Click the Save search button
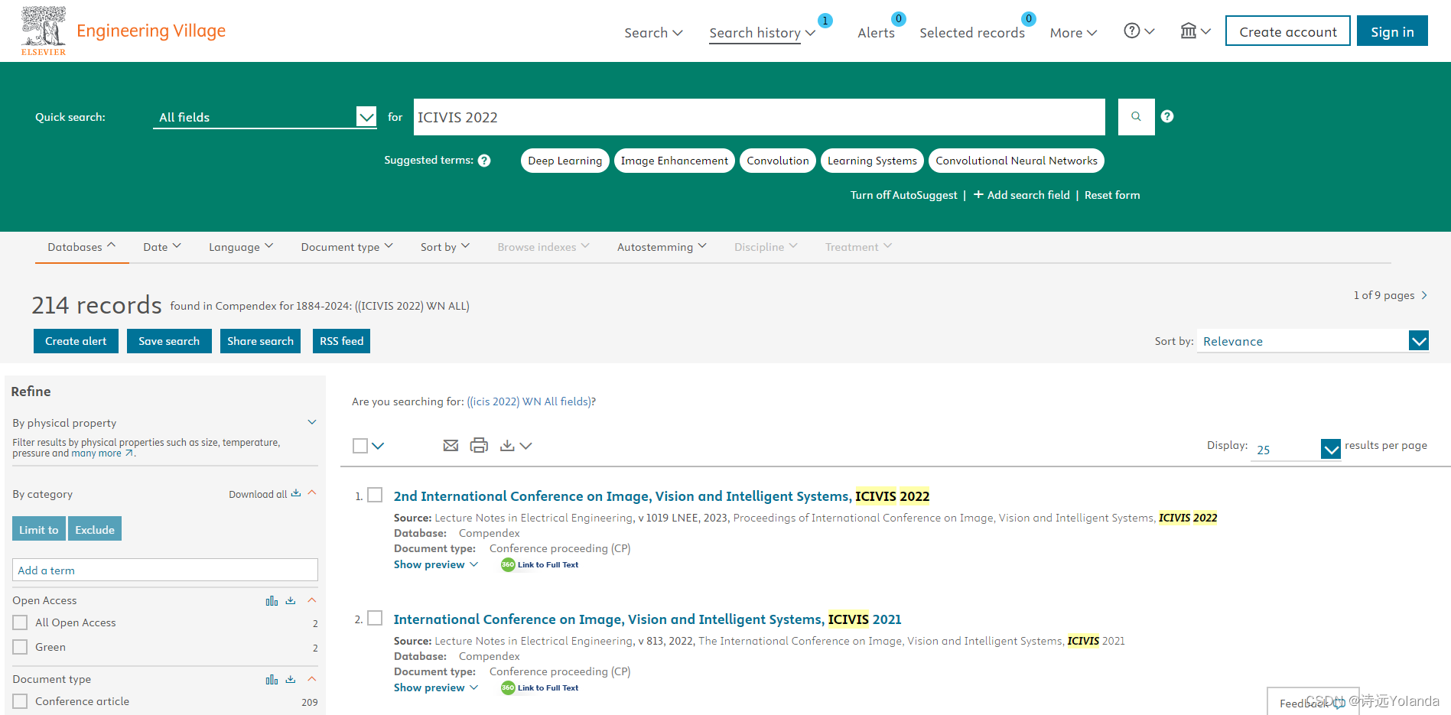 click(x=169, y=341)
